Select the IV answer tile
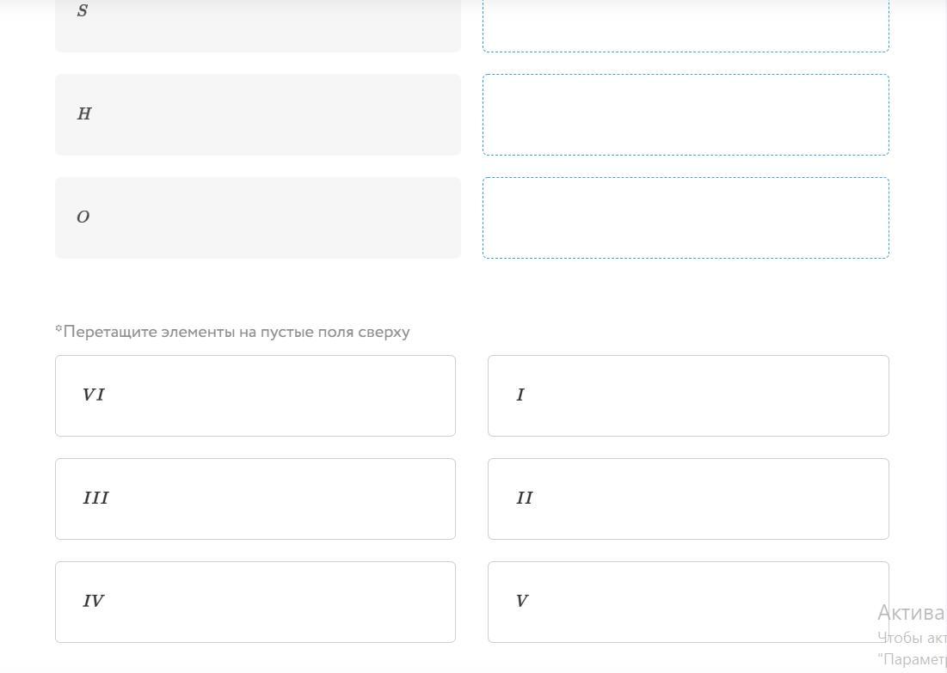The width and height of the screenshot is (947, 673). pos(255,602)
